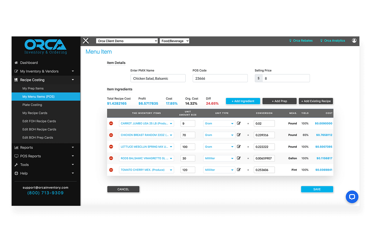This screenshot has width=371, height=245.
Task: Focus the Enter PMIX Name field
Action: click(158, 78)
